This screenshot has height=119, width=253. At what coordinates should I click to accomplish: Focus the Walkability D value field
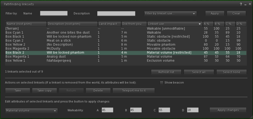click(193, 110)
